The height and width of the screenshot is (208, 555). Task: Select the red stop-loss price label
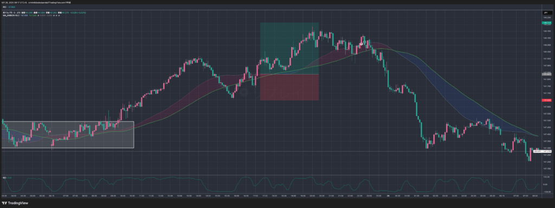coord(547,100)
